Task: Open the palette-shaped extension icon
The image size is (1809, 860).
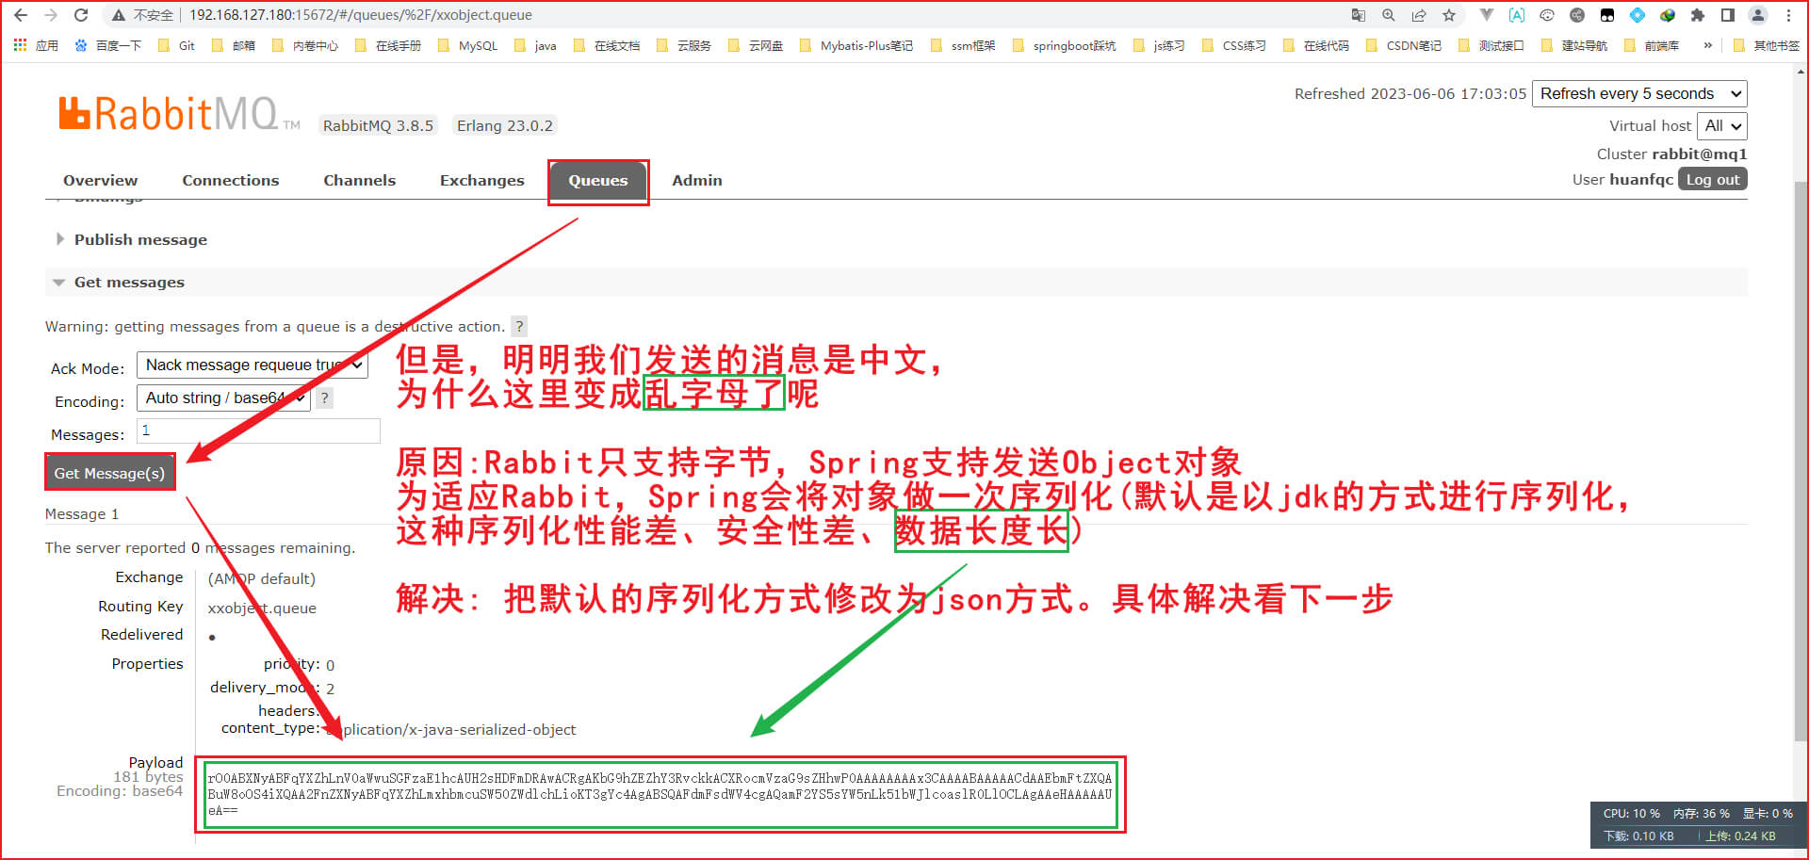Action: coord(1547,15)
